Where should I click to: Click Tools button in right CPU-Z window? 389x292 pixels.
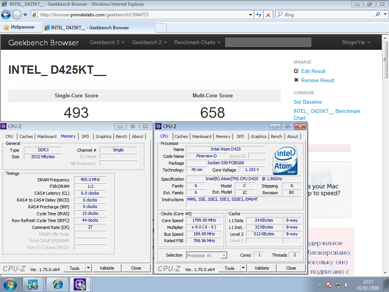click(229, 268)
